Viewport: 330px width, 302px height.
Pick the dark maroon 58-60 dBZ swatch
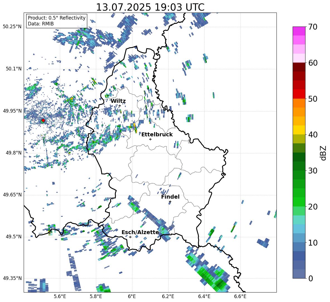299,67
